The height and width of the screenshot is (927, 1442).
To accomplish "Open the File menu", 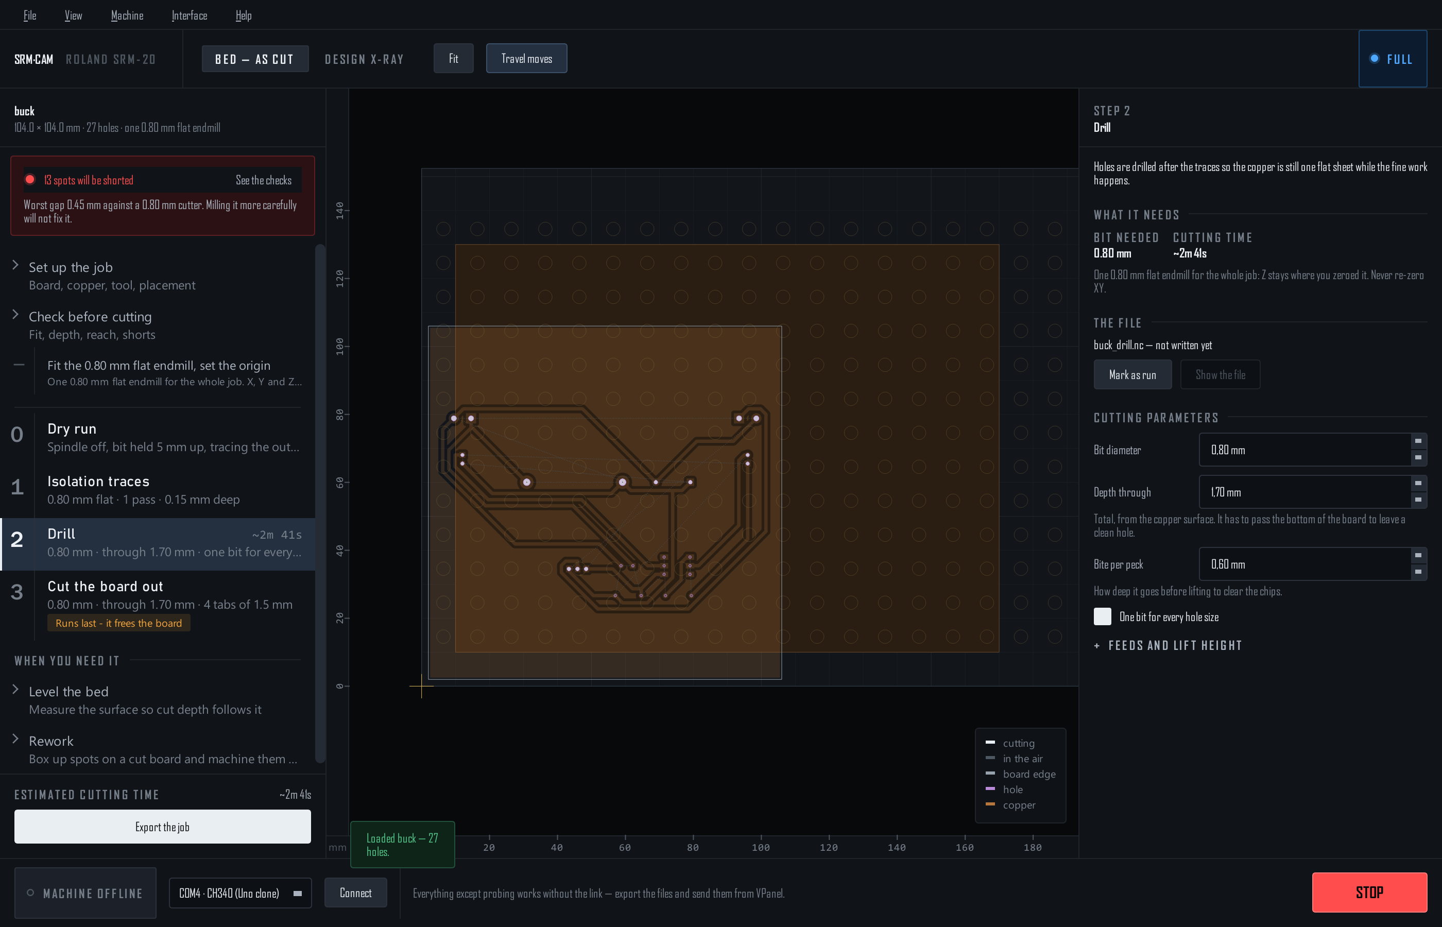I will coord(29,15).
